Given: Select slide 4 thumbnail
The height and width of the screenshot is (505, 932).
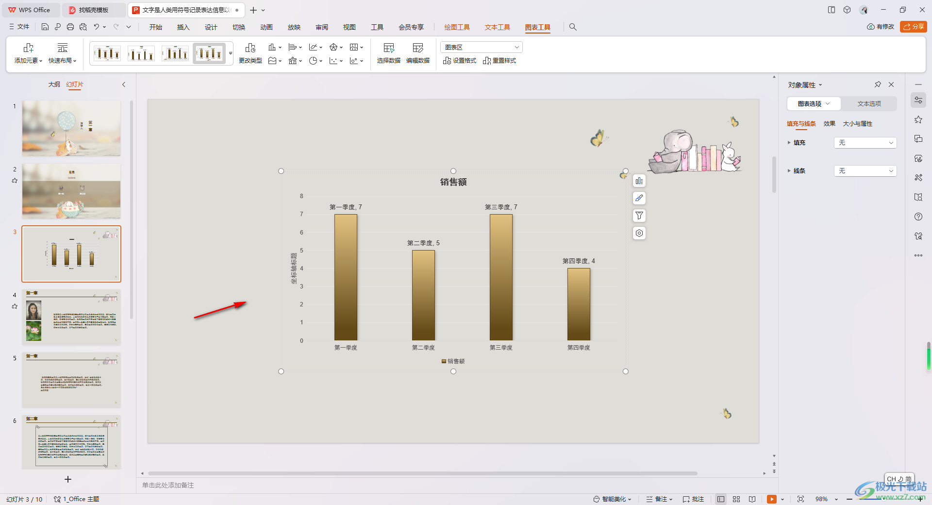Looking at the screenshot, I should 71,317.
